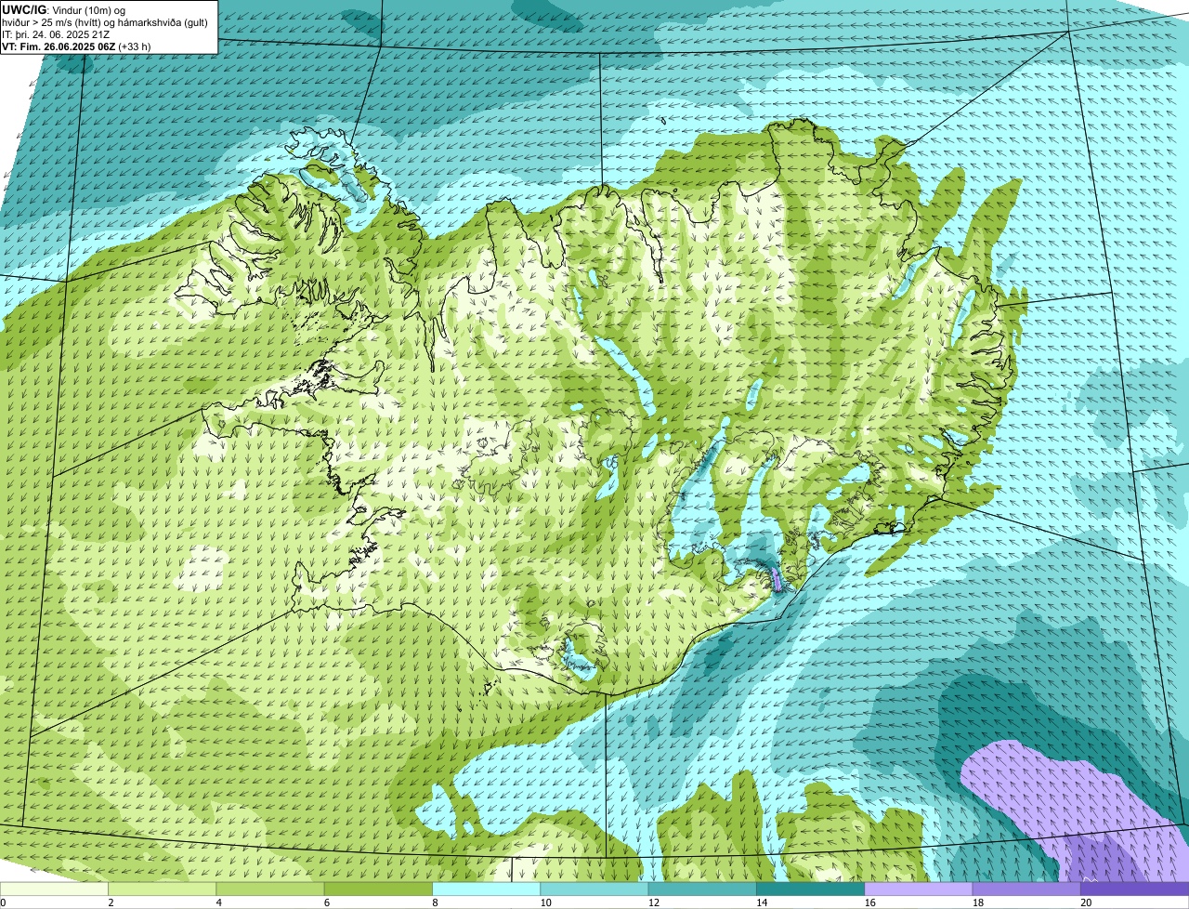Click the 14–16 m/s dark teal legend swatch
This screenshot has width=1189, height=909.
click(810, 889)
